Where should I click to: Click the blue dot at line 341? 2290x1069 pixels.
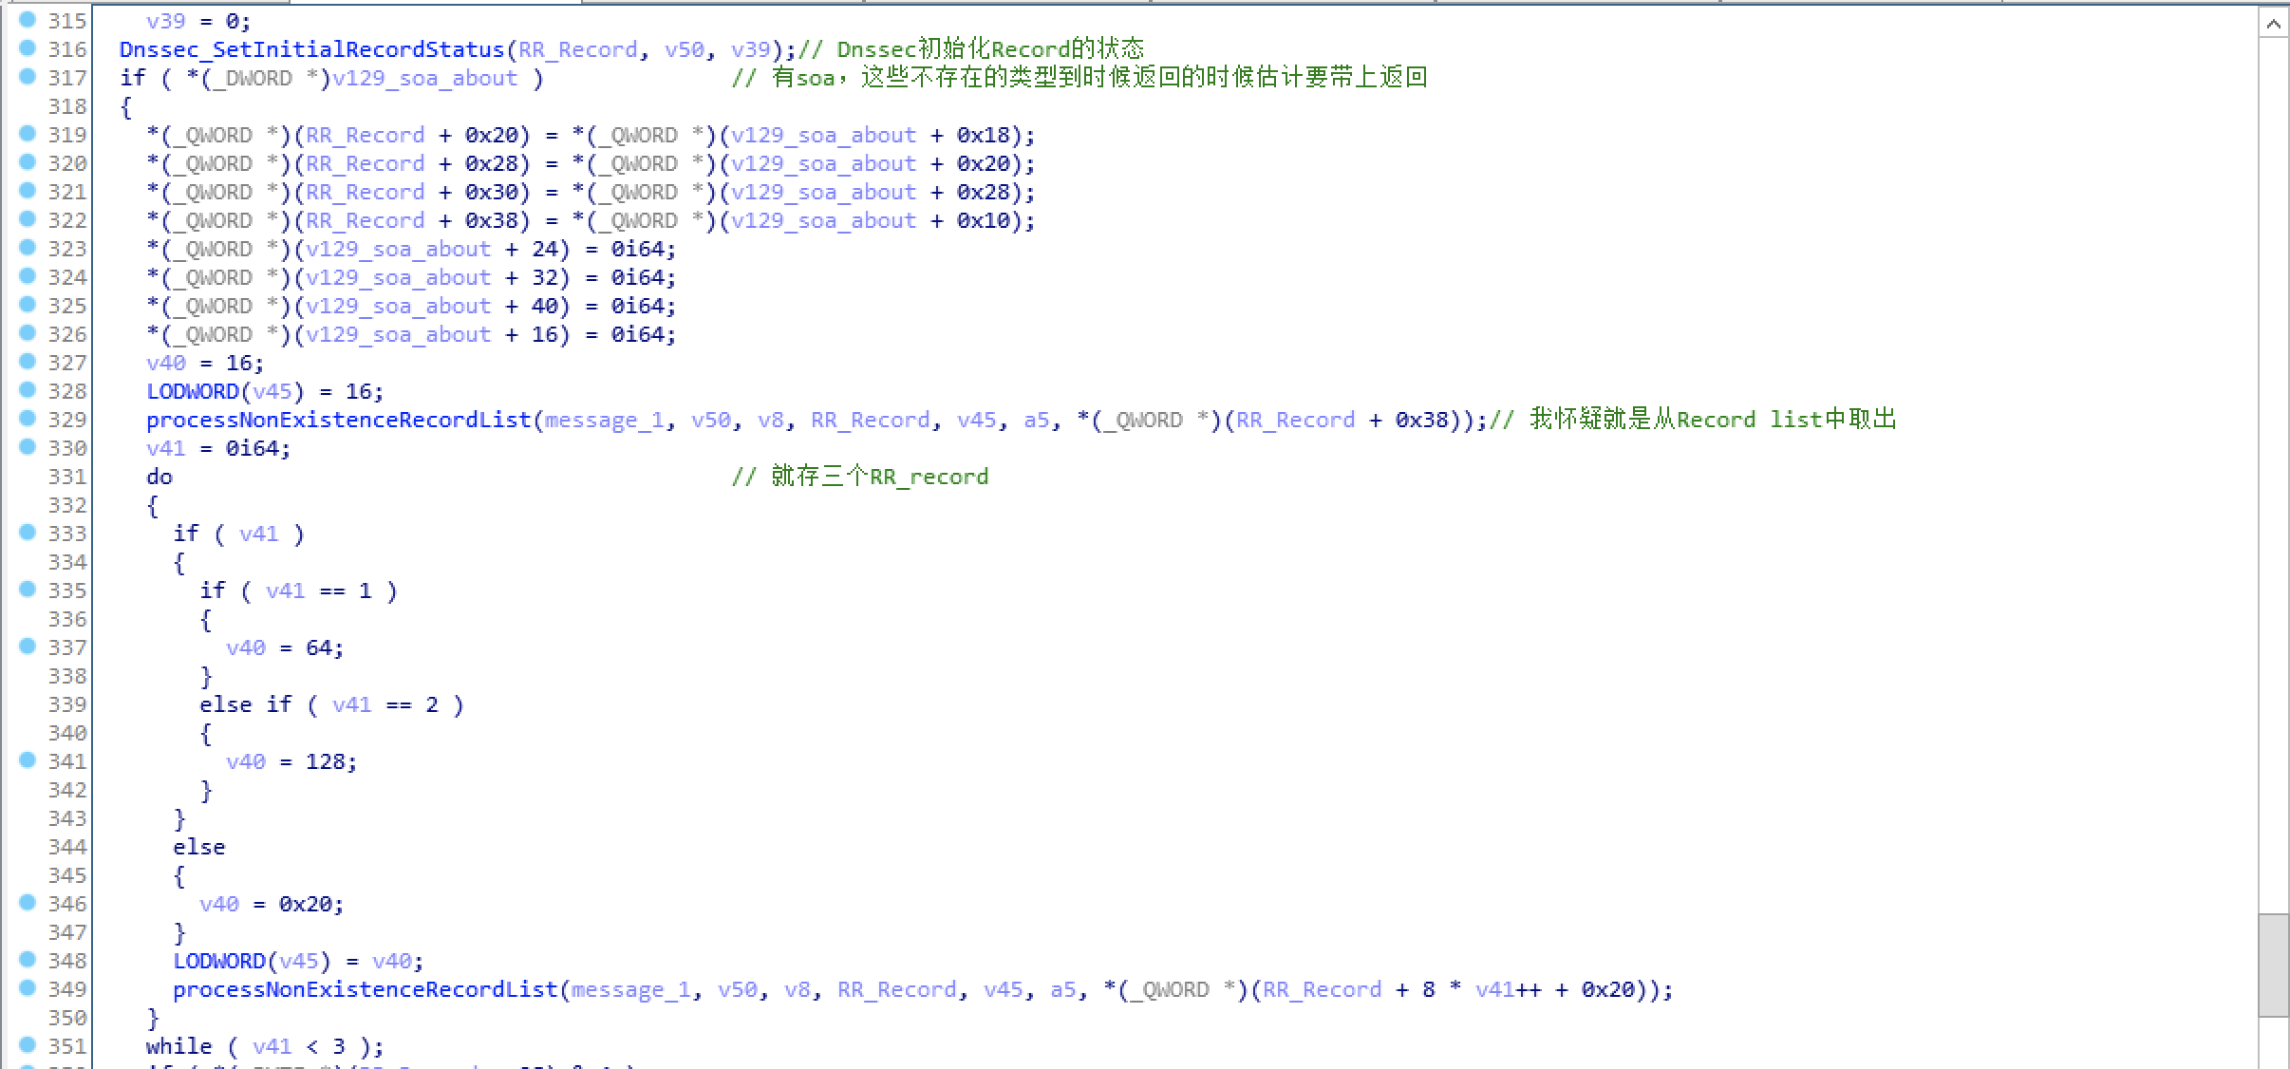click(x=28, y=760)
